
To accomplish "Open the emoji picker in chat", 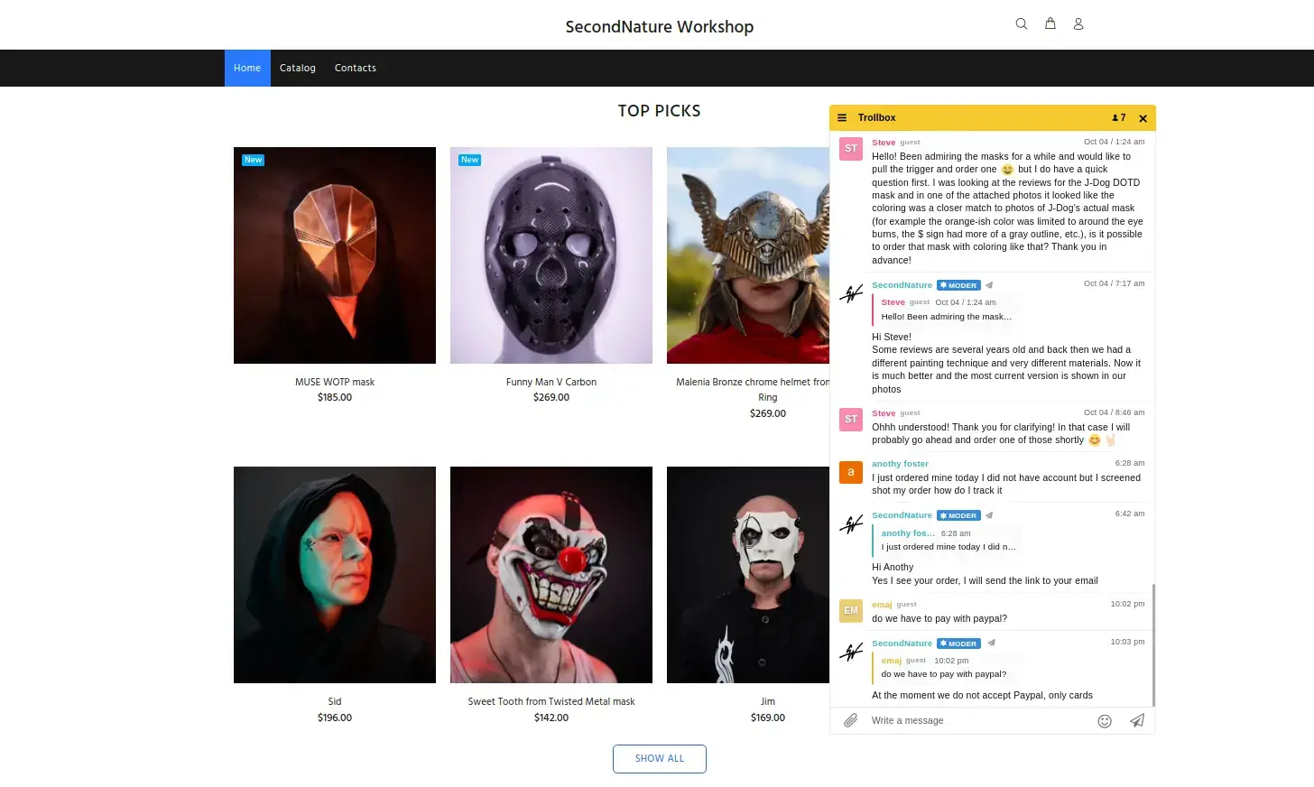I will 1104,720.
